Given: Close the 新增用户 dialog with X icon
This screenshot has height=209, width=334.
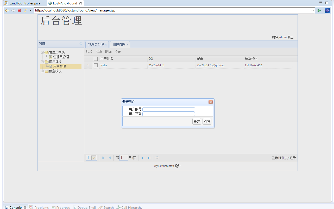Looking at the screenshot, I should [x=211, y=102].
